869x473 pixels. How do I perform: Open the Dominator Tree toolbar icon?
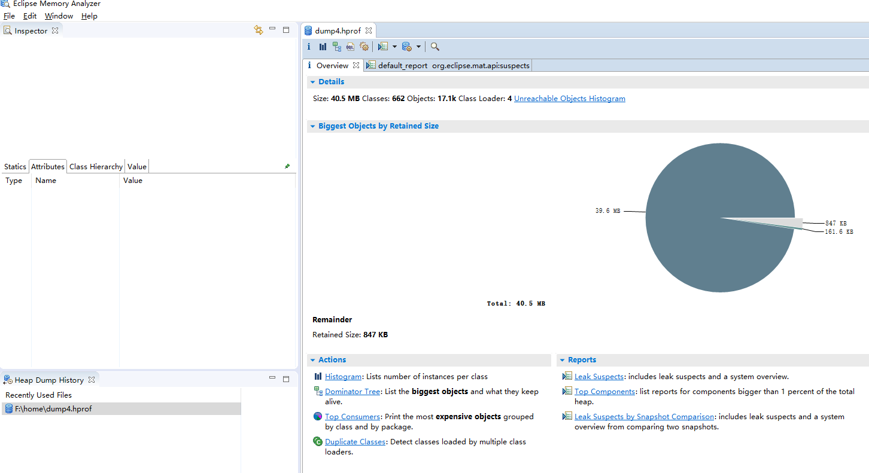337,47
